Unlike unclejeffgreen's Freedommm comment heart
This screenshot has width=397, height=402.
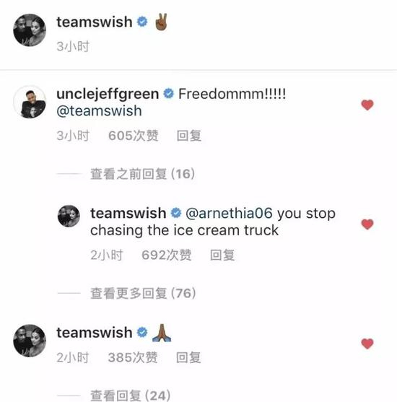pyautogui.click(x=367, y=105)
